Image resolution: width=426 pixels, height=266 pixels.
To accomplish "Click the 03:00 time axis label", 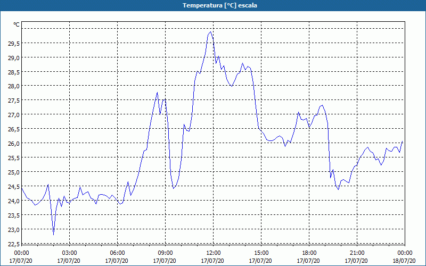I will [69, 253].
